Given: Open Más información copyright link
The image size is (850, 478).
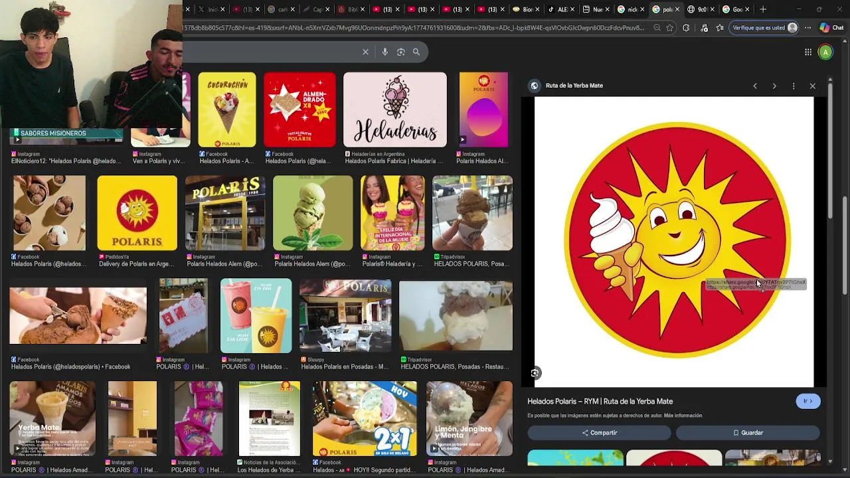Looking at the screenshot, I should click(683, 416).
